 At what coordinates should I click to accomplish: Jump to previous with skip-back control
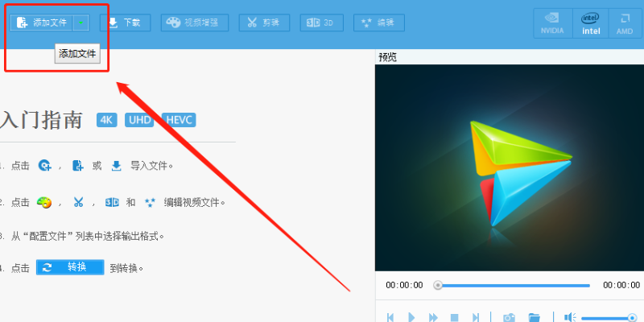tap(390, 317)
